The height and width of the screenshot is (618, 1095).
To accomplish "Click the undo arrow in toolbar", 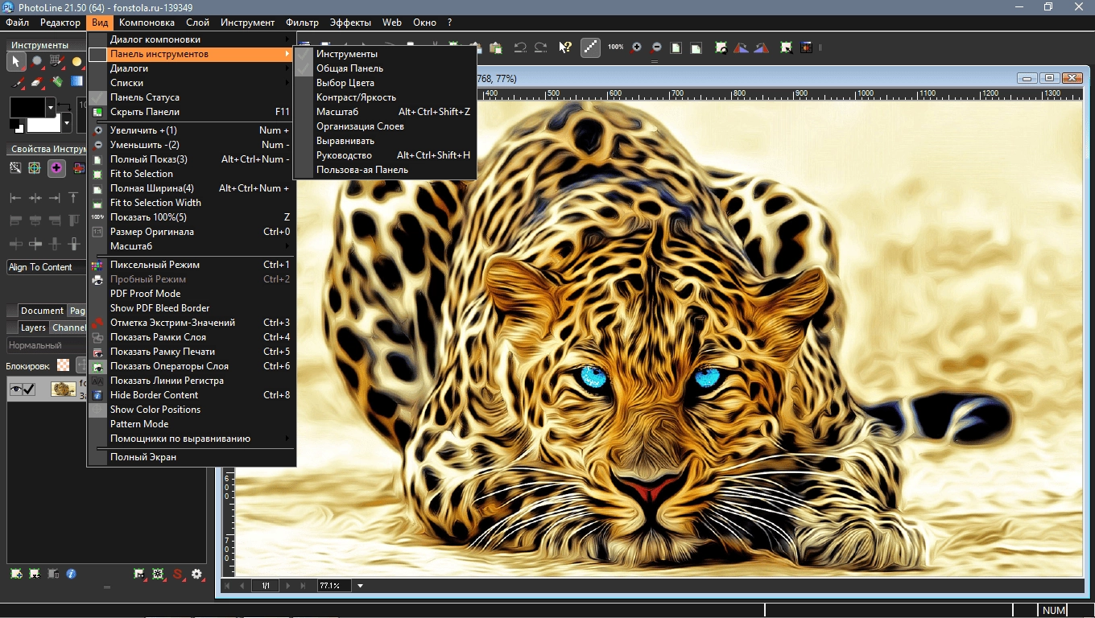I will point(520,47).
